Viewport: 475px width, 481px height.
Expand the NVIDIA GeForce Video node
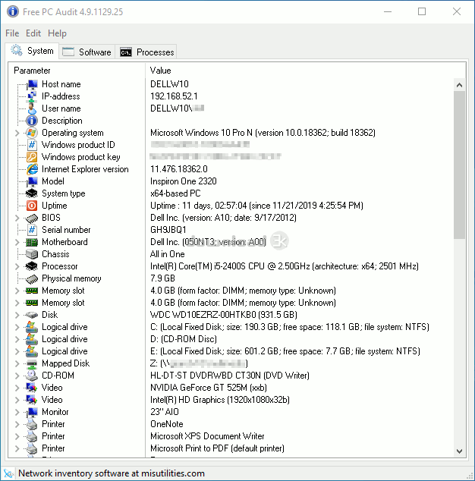point(17,388)
